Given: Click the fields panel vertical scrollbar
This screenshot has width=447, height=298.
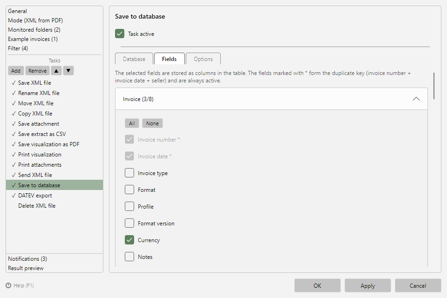Looking at the screenshot, I should [x=434, y=86].
